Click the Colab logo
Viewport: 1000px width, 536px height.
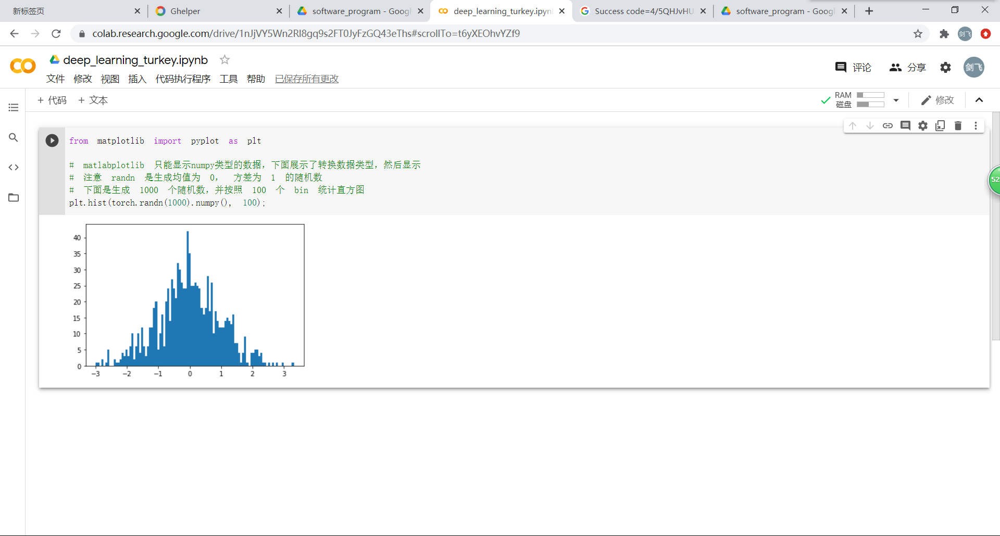click(23, 66)
